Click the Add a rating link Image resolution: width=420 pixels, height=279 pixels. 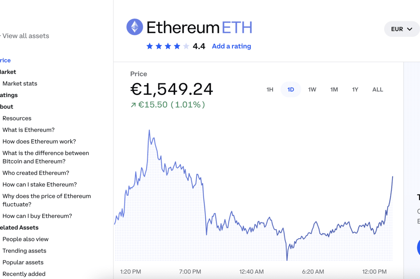pos(231,46)
